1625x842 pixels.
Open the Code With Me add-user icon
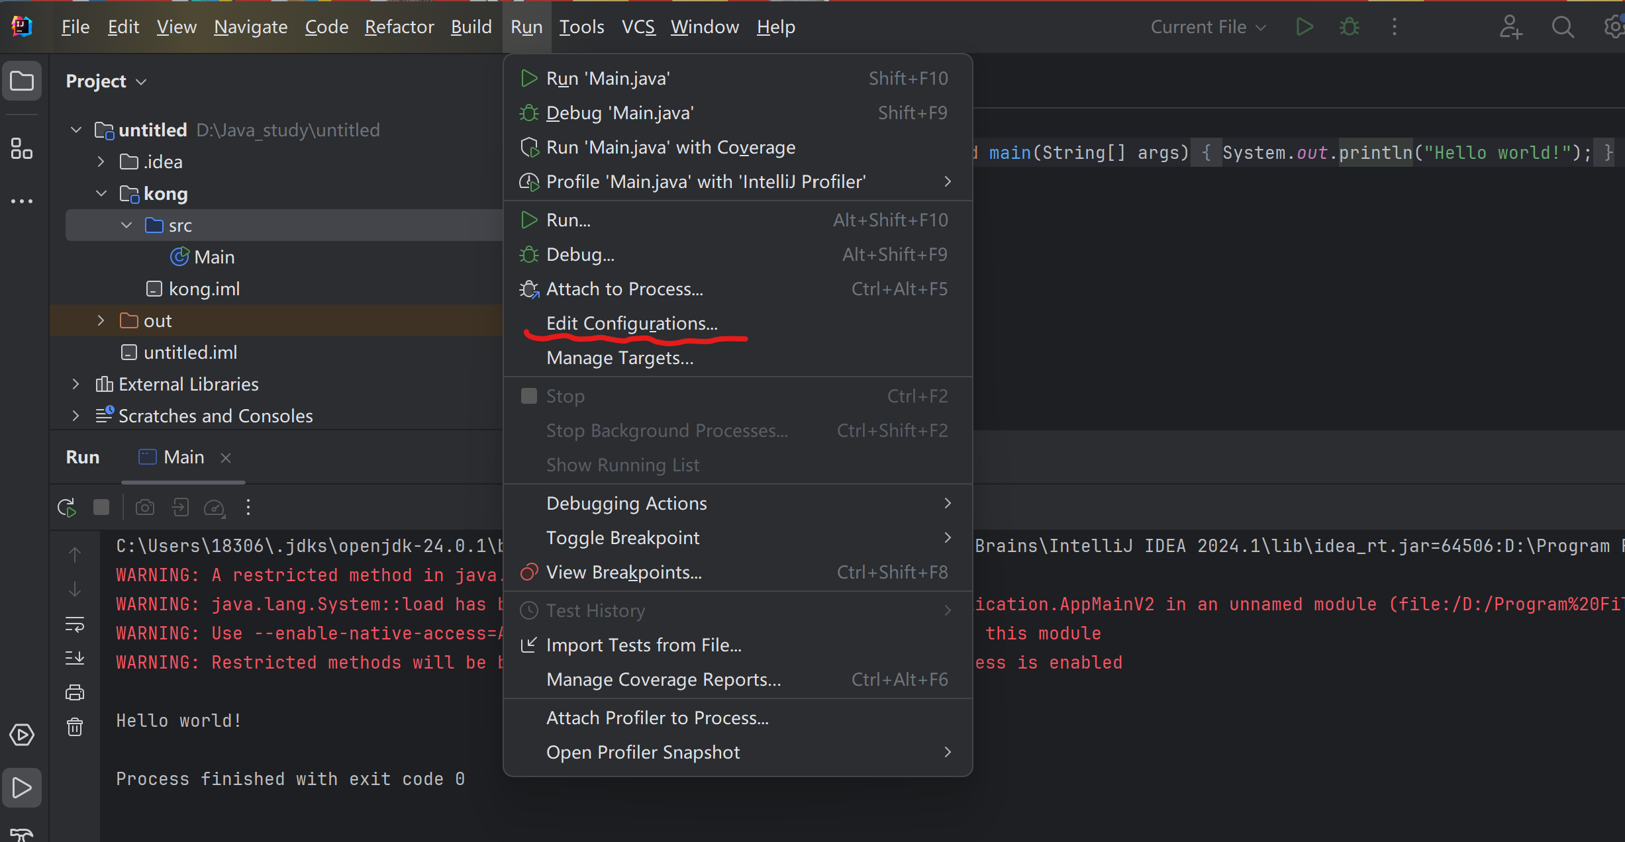[x=1511, y=27]
